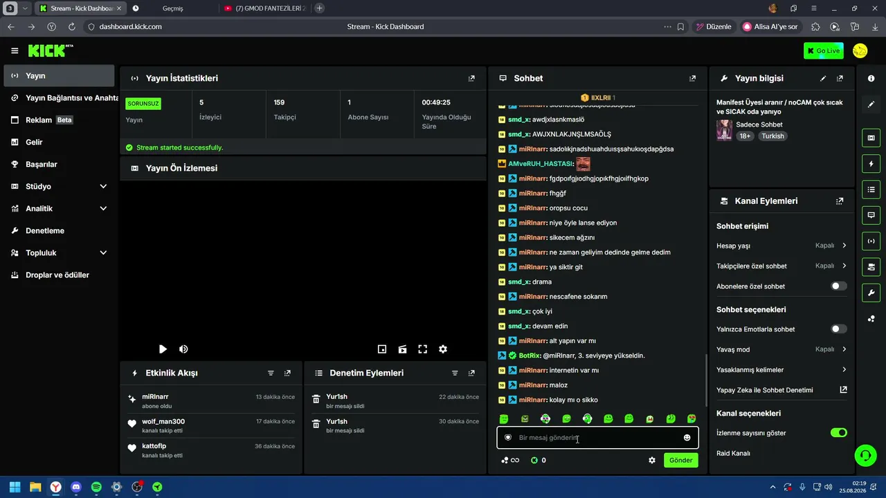This screenshot has height=498, width=886.
Task: Disable İzlenme sayısını göster switch
Action: pyautogui.click(x=838, y=433)
